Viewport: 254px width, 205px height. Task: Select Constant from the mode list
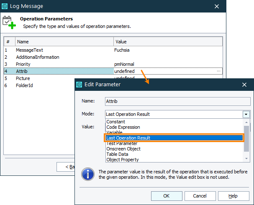pyautogui.click(x=116, y=122)
